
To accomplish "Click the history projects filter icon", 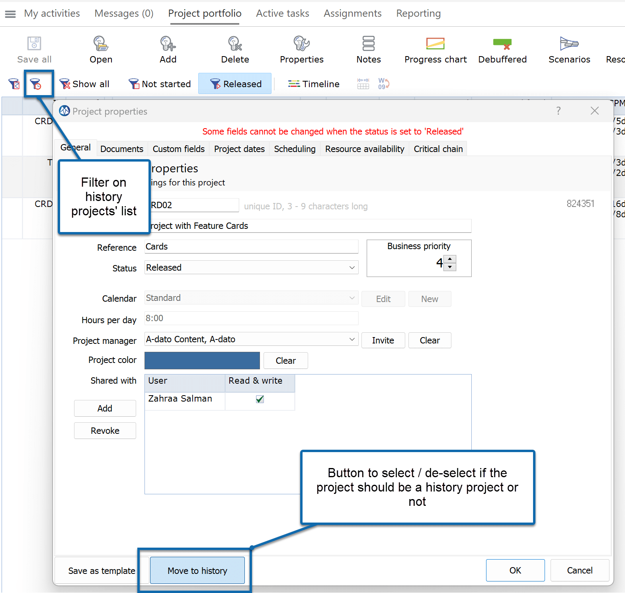I will (x=36, y=84).
